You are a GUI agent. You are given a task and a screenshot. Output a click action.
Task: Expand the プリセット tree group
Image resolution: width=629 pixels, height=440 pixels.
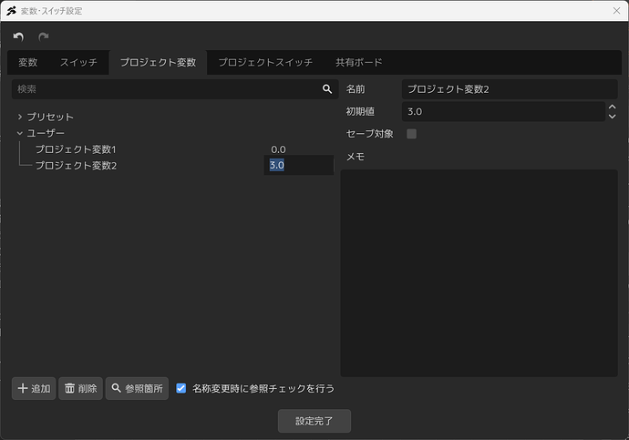tap(20, 117)
